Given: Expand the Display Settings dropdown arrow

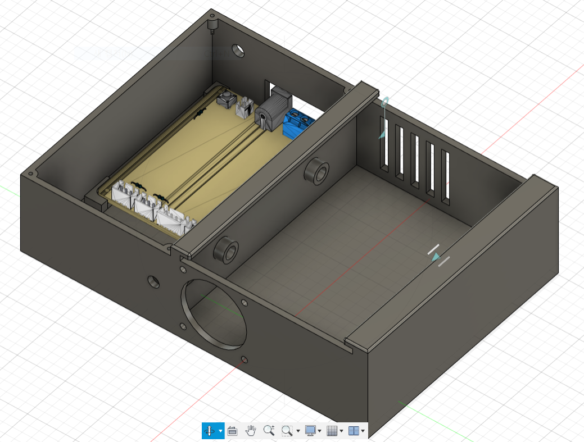Looking at the screenshot, I should point(320,431).
